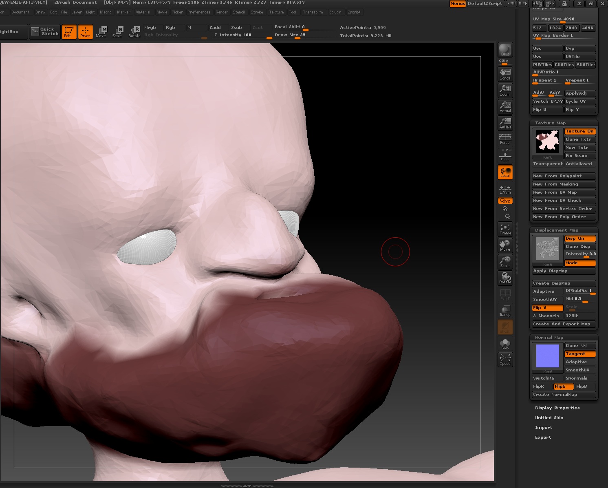Collapse the Texture Map section
The width and height of the screenshot is (608, 488).
(x=550, y=123)
